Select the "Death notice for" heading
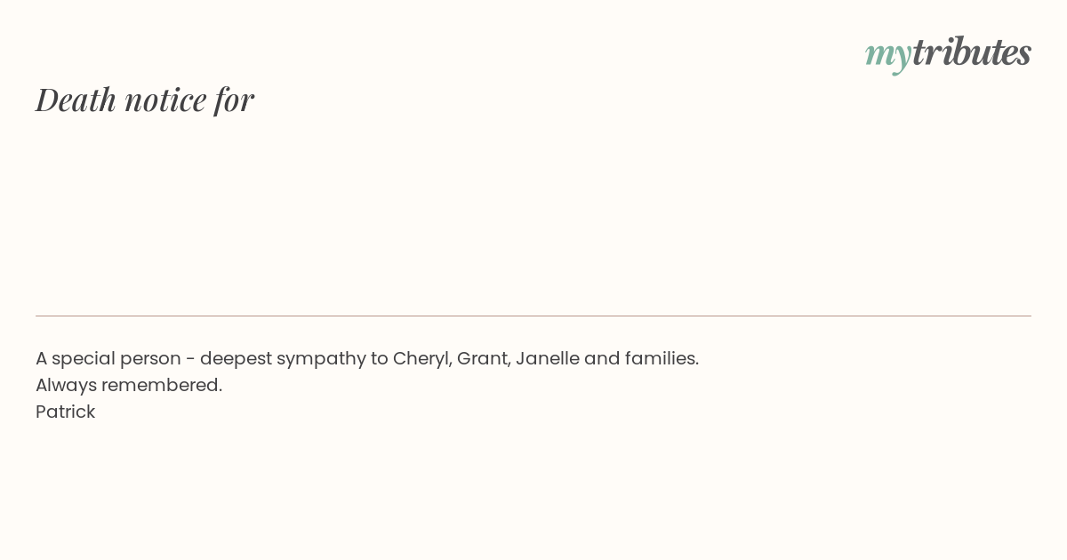This screenshot has width=1067, height=560. point(145,99)
